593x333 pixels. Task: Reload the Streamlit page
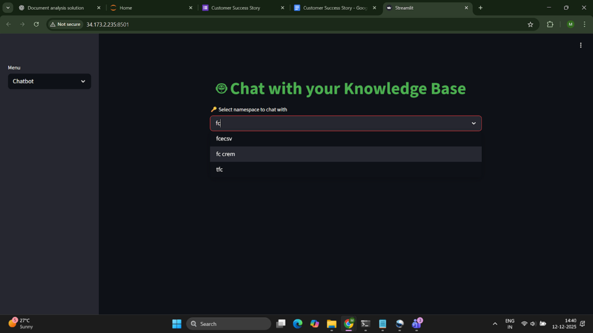point(36,24)
